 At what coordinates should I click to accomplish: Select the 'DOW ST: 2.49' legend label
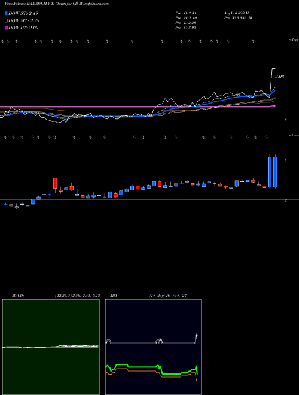tap(23, 13)
